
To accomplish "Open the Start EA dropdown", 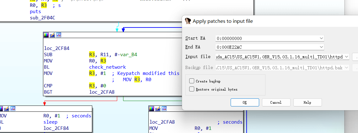I will point(321,38).
